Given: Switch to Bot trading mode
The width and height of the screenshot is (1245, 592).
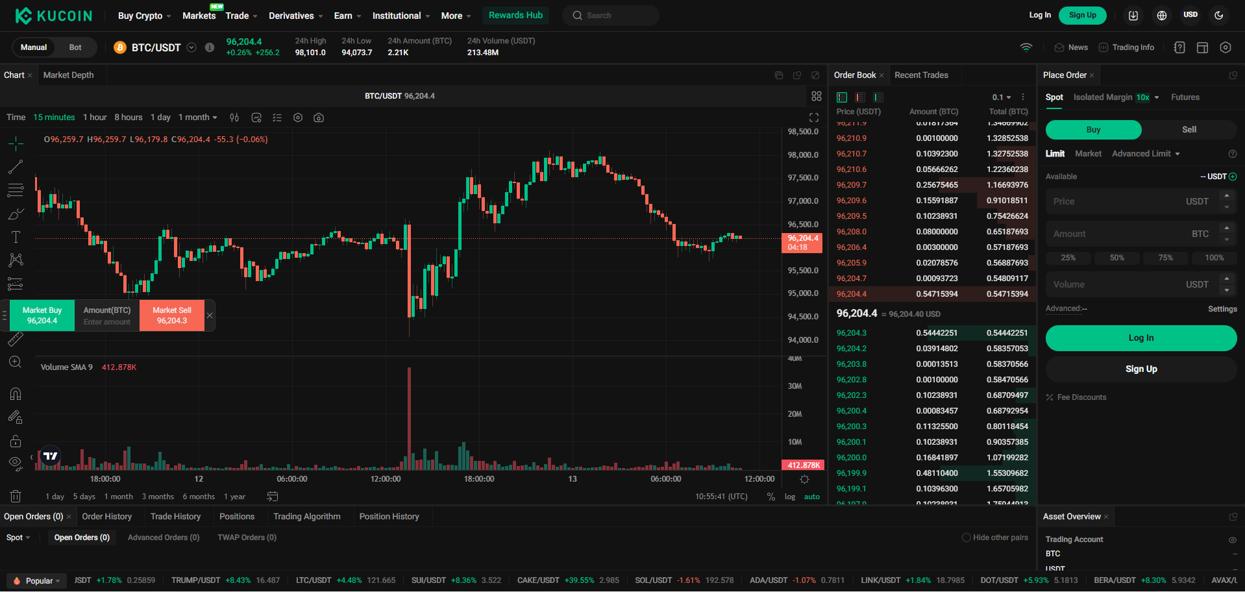Looking at the screenshot, I should pyautogui.click(x=75, y=47).
